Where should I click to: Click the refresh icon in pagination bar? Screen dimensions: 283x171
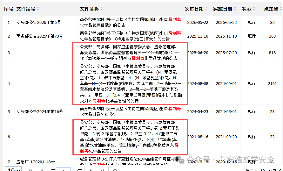click(115, 170)
